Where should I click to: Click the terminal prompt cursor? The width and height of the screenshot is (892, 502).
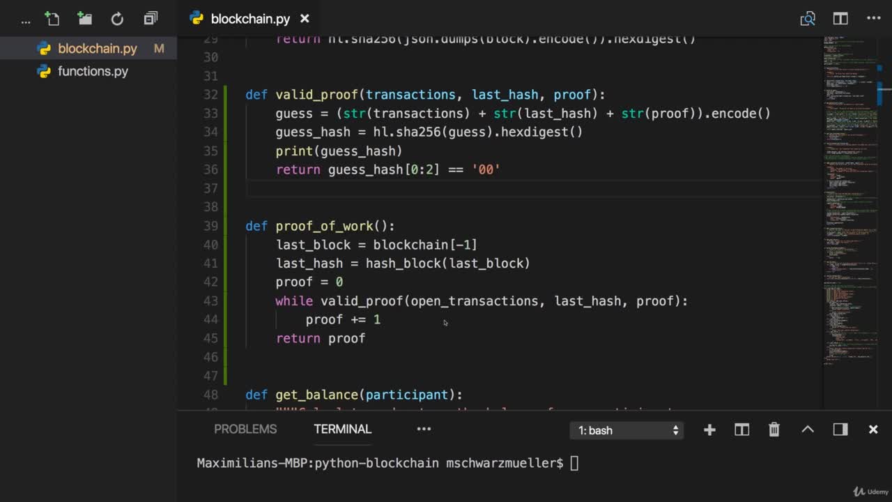574,463
